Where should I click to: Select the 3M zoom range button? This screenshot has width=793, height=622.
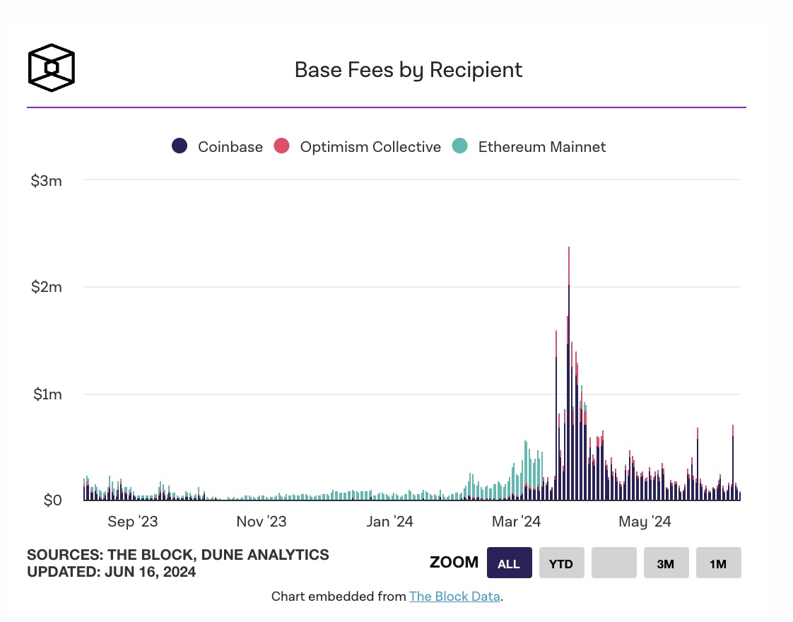666,563
